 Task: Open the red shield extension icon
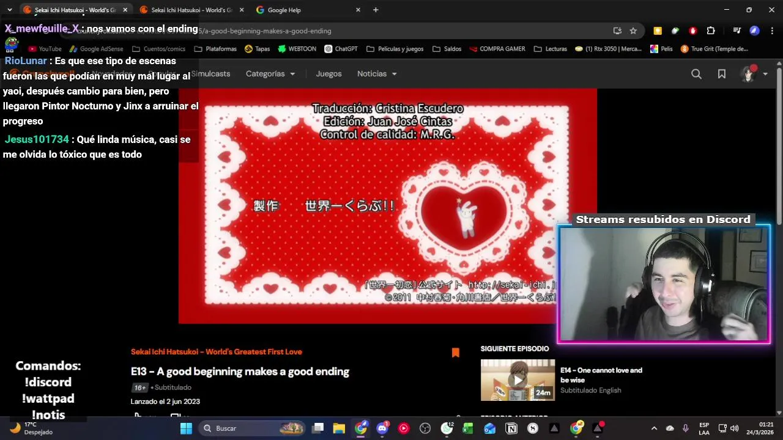(692, 31)
